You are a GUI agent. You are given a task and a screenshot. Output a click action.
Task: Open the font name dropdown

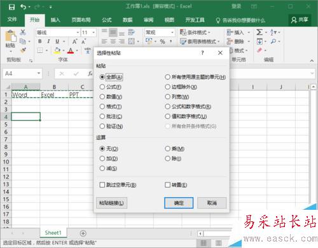click(78, 32)
